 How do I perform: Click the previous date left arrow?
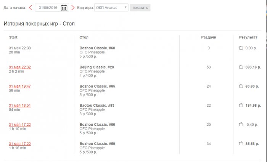(x=31, y=8)
